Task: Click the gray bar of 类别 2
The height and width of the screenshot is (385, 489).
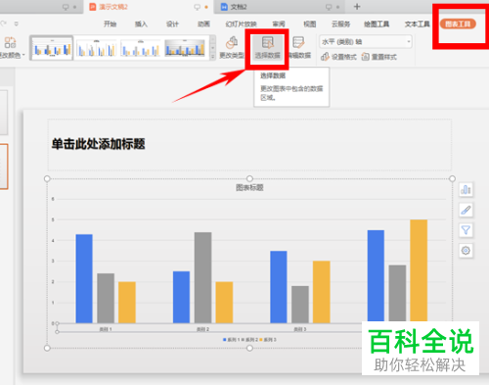Action: click(x=202, y=277)
